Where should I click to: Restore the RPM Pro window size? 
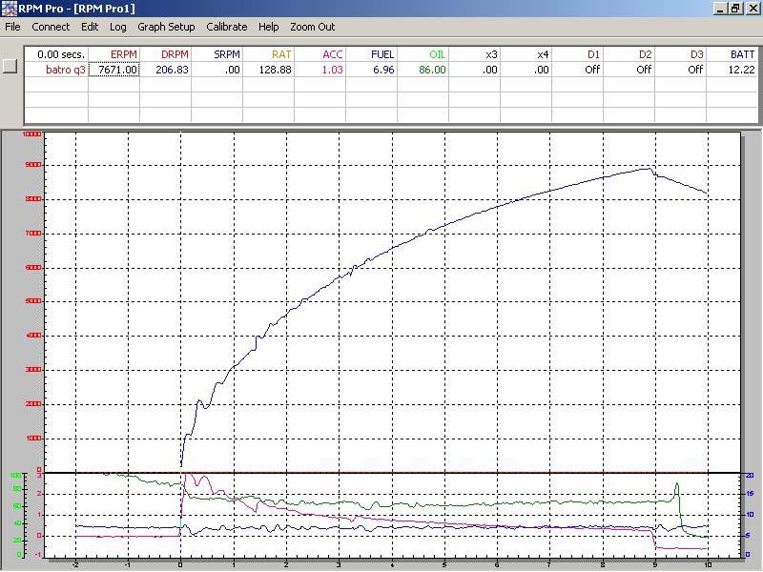[x=735, y=9]
